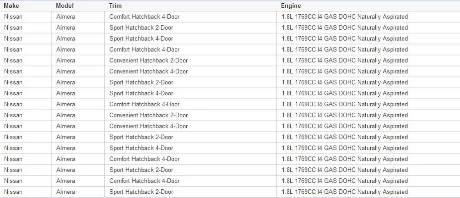Choose the last Comfort Hatchback 4-Door entry
The height and width of the screenshot is (198, 460).
(144, 181)
